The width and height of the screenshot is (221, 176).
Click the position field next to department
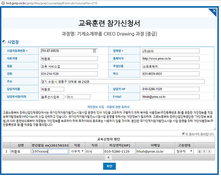click(79, 97)
